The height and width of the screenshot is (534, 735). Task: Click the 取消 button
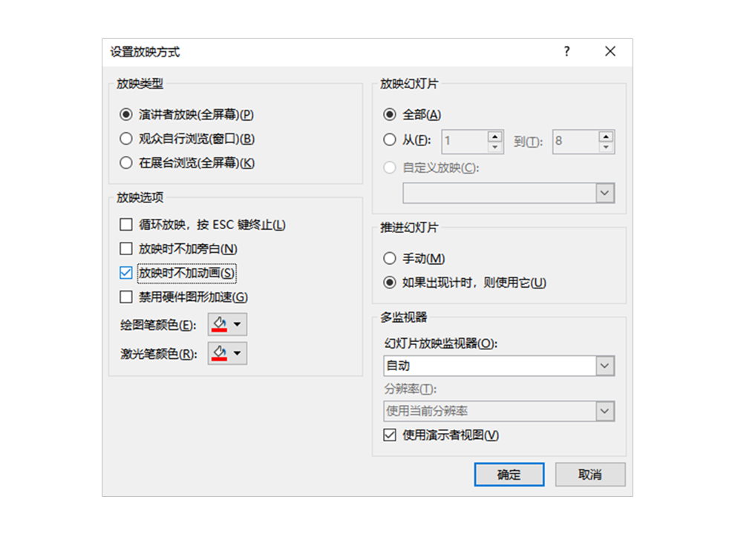coord(590,475)
